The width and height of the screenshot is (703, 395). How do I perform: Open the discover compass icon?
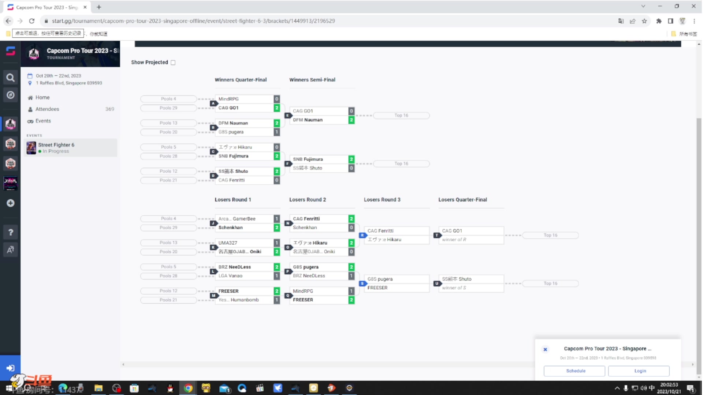pos(10,95)
